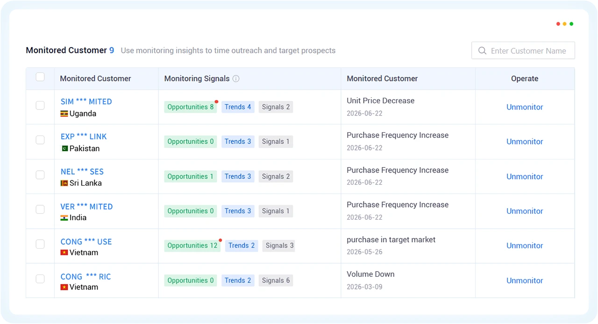Click Opportunities 12 tag for CONG *** USE
The height and width of the screenshot is (324, 598).
click(192, 246)
